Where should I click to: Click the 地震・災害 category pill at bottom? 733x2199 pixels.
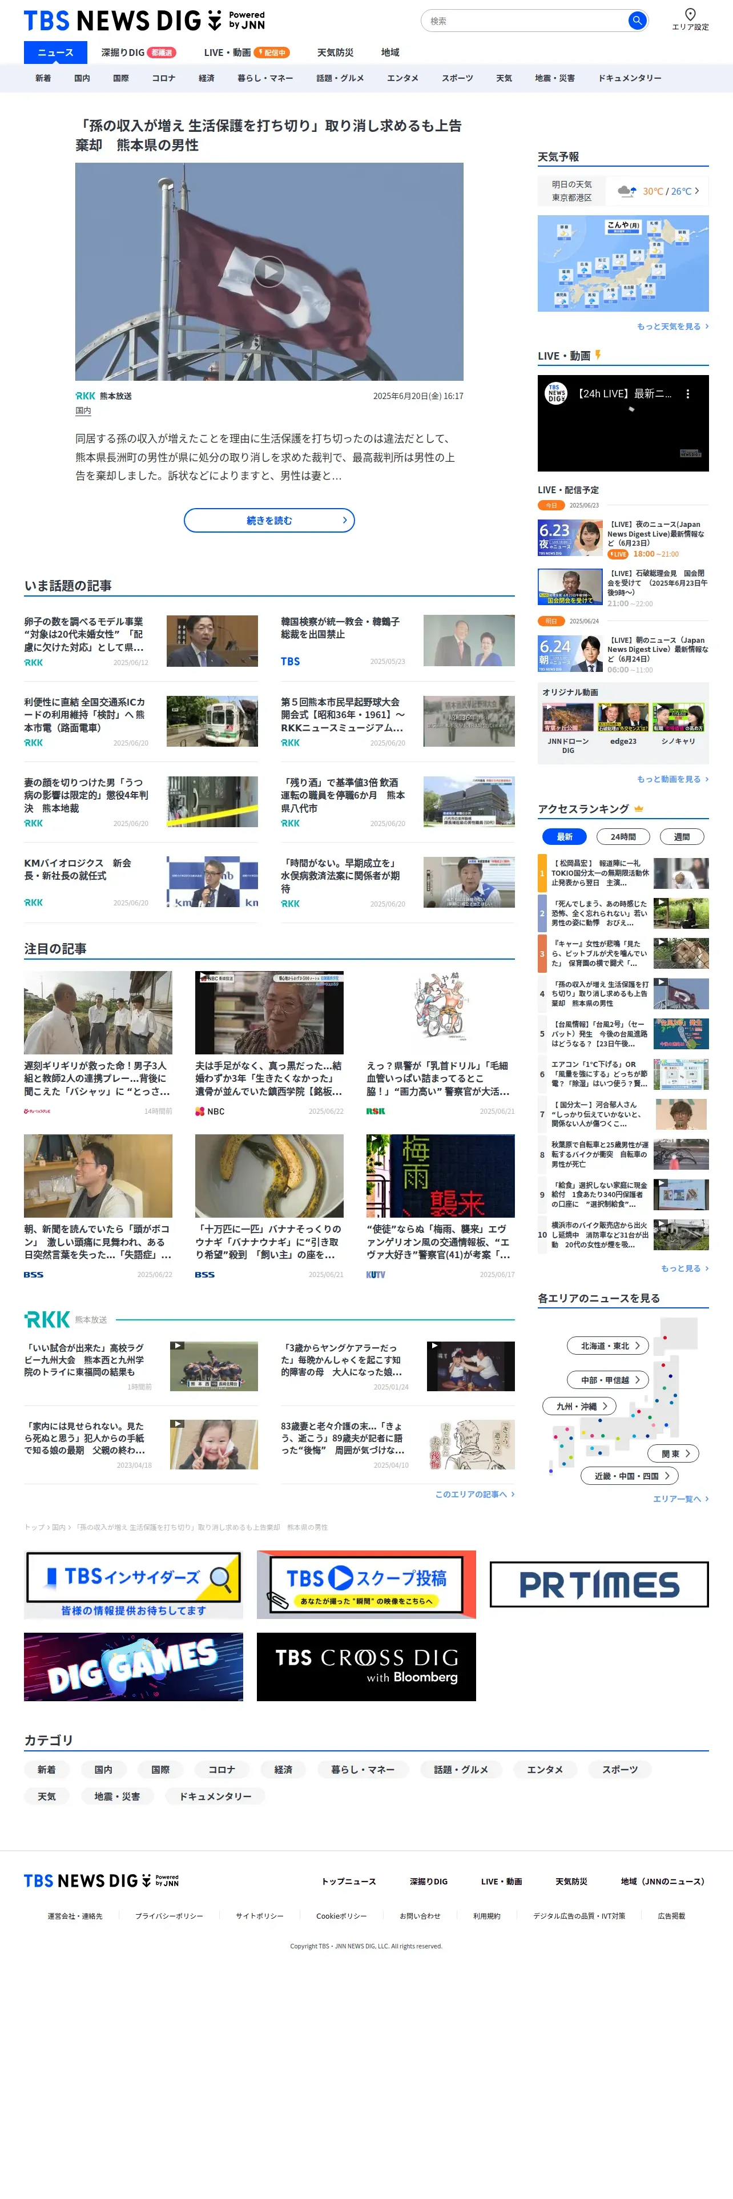[x=117, y=1796]
